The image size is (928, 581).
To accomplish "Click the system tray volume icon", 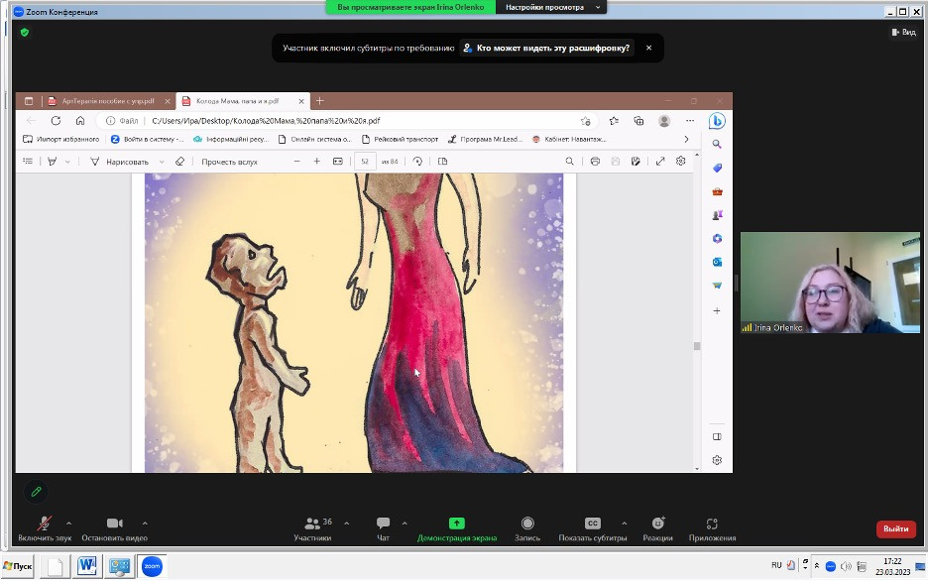I will pos(847,566).
